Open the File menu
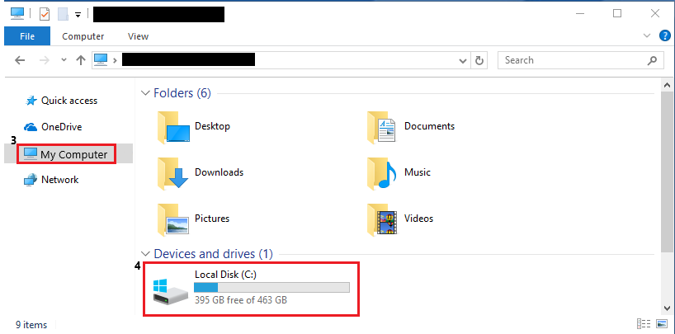The width and height of the screenshot is (675, 334). click(x=27, y=36)
